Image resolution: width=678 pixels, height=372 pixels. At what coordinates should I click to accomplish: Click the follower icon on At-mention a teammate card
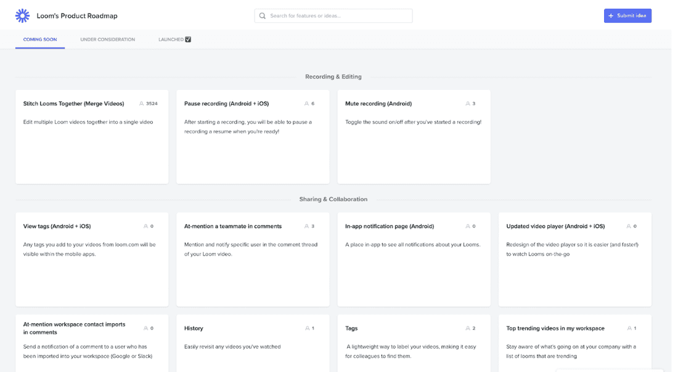(305, 226)
